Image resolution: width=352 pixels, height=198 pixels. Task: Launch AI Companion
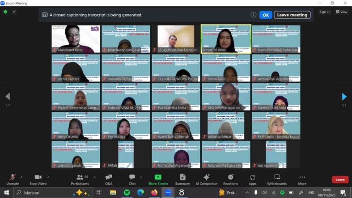[x=206, y=178]
